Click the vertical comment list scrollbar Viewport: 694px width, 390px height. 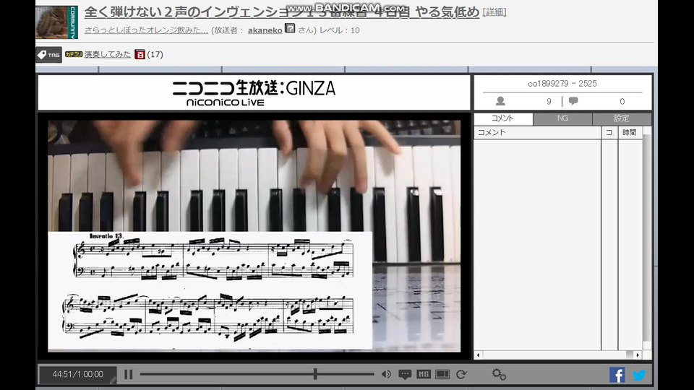pyautogui.click(x=646, y=239)
